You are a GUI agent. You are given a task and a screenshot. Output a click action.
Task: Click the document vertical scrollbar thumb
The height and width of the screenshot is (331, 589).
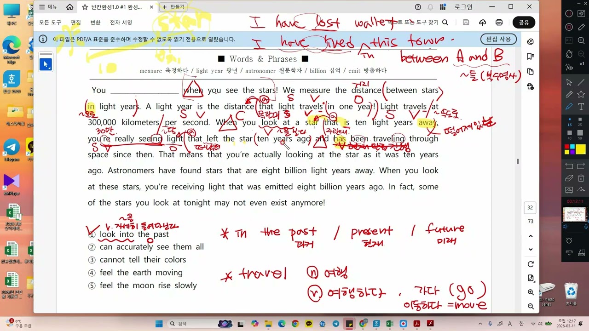[x=518, y=161]
